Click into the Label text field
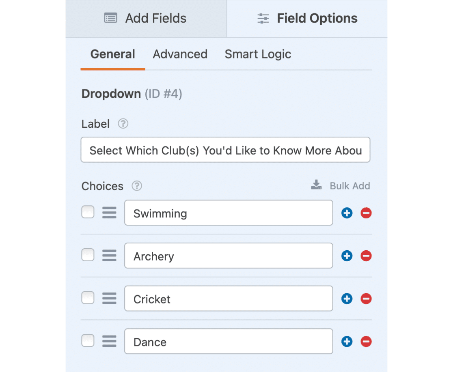The image size is (453, 372). (x=225, y=150)
